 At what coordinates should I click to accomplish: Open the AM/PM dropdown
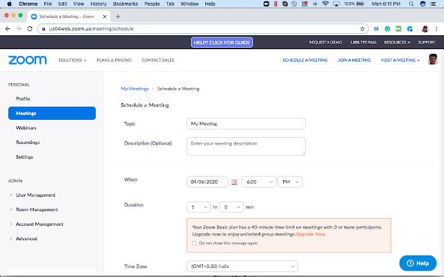(290, 181)
